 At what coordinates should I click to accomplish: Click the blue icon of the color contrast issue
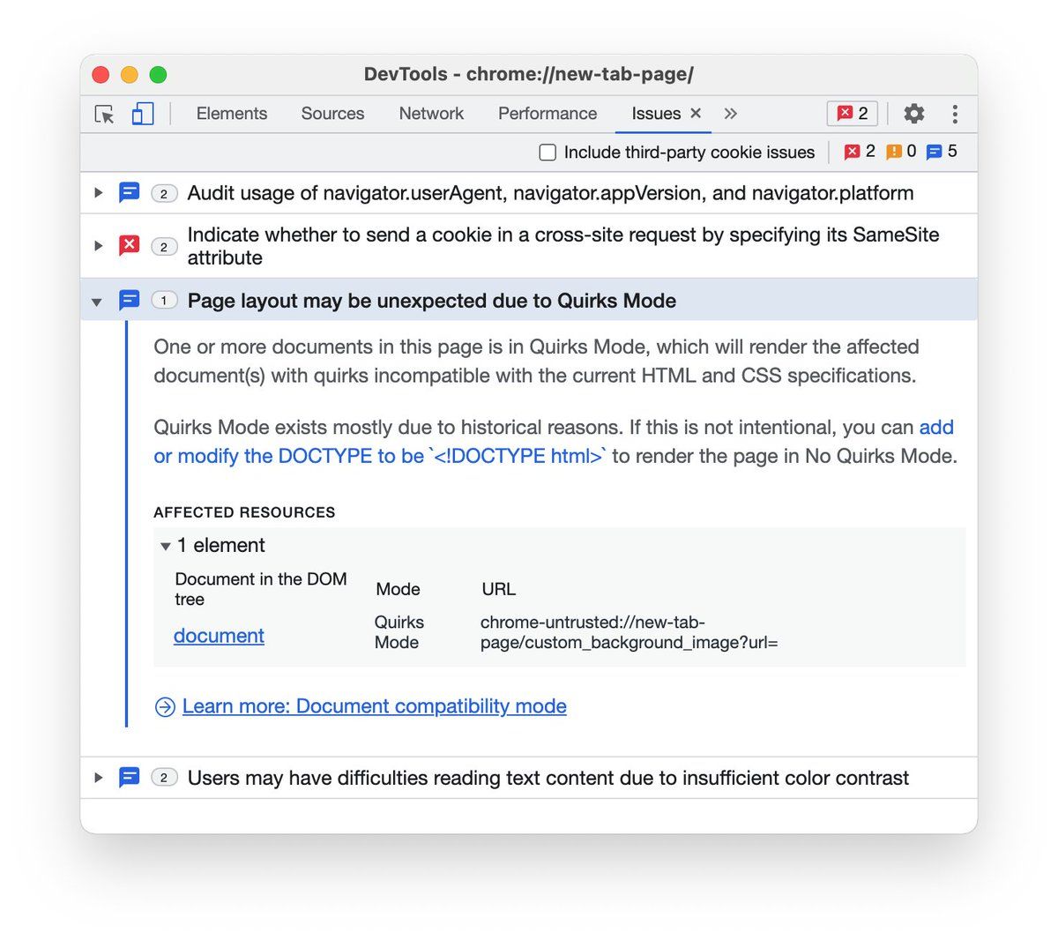tap(129, 778)
